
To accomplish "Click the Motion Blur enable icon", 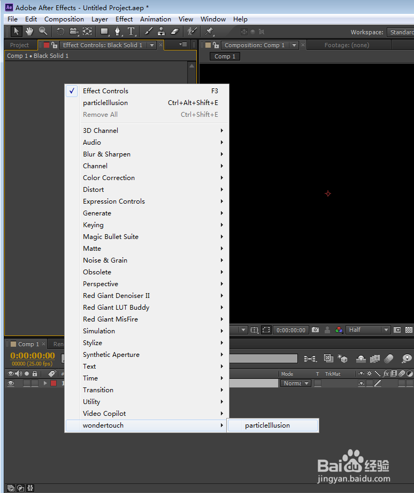I will 388,358.
